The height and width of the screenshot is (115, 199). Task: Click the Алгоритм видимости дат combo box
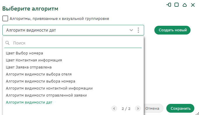point(73,30)
